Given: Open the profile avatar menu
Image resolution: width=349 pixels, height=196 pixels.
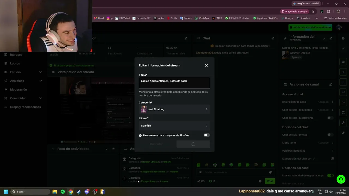Looking at the screenshot, I should 339,27.
